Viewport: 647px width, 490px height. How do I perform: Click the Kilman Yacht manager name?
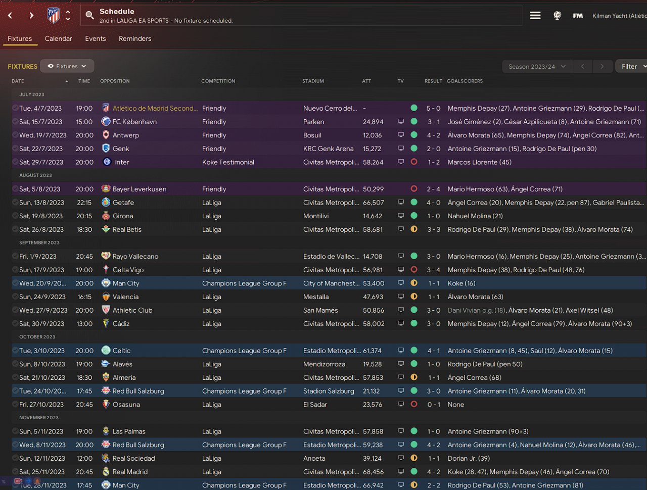620,16
